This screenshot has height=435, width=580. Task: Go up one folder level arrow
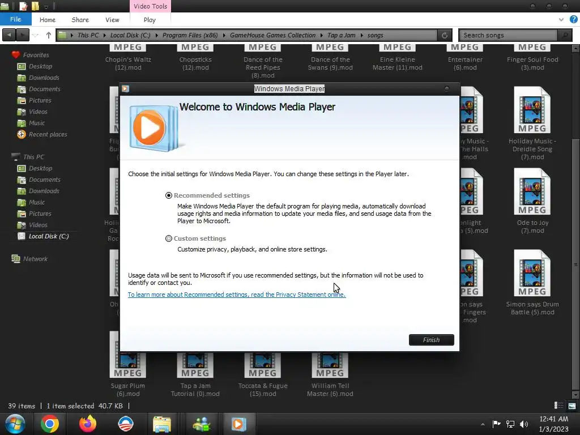[49, 35]
